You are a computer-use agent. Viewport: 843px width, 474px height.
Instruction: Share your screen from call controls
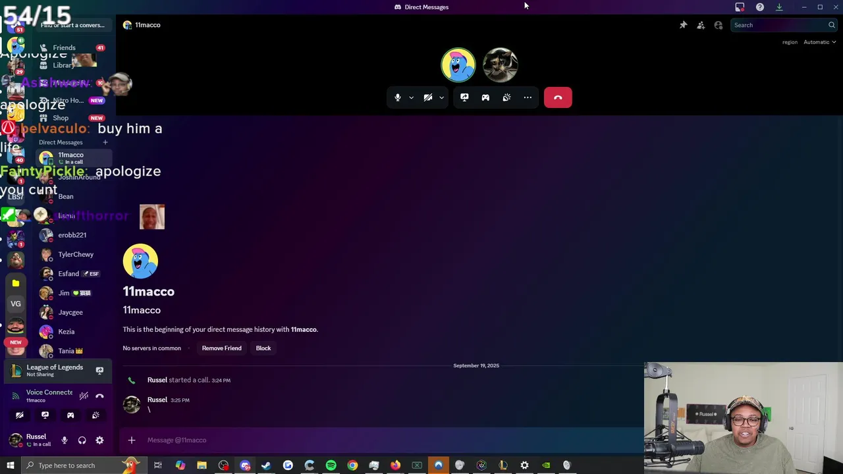pos(464,97)
